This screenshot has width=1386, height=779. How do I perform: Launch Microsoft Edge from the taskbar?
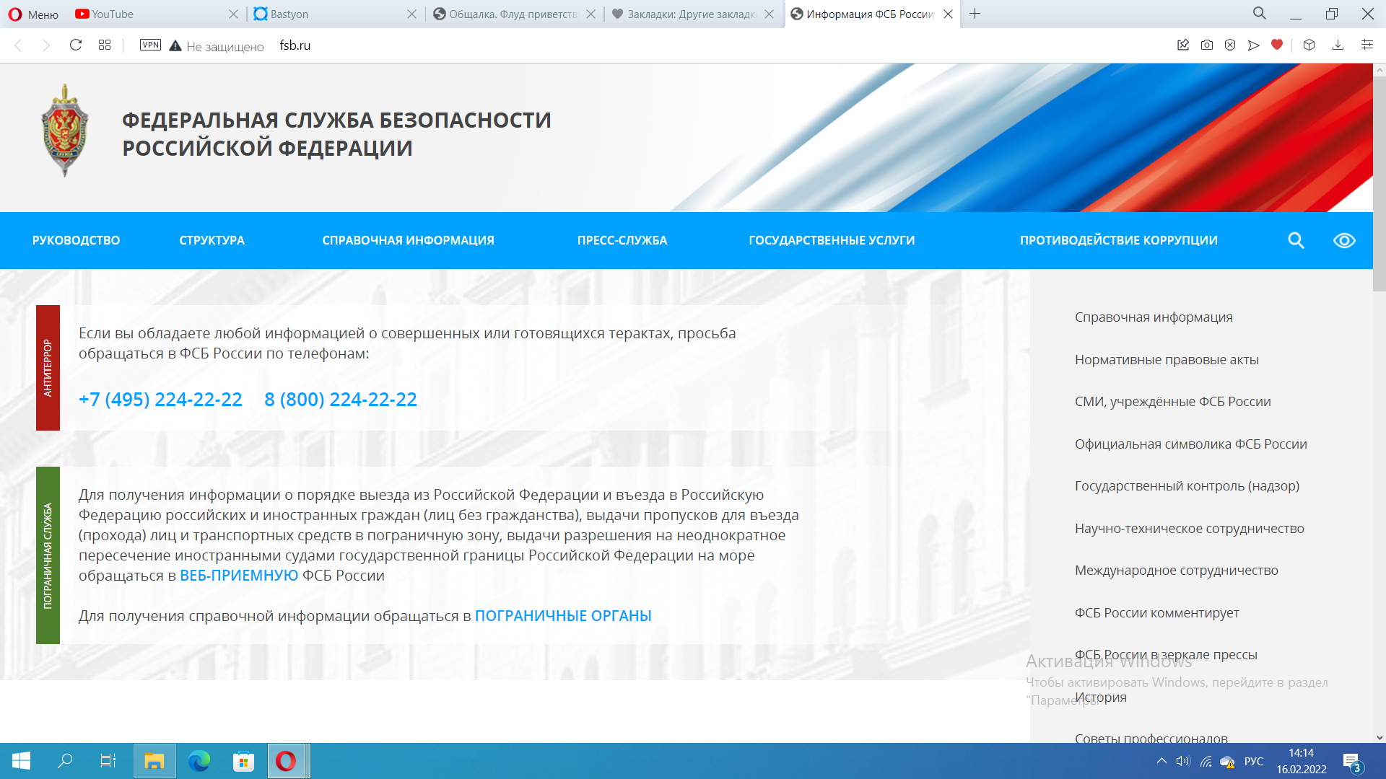coord(199,761)
